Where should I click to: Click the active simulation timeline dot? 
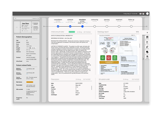coord(82,26)
